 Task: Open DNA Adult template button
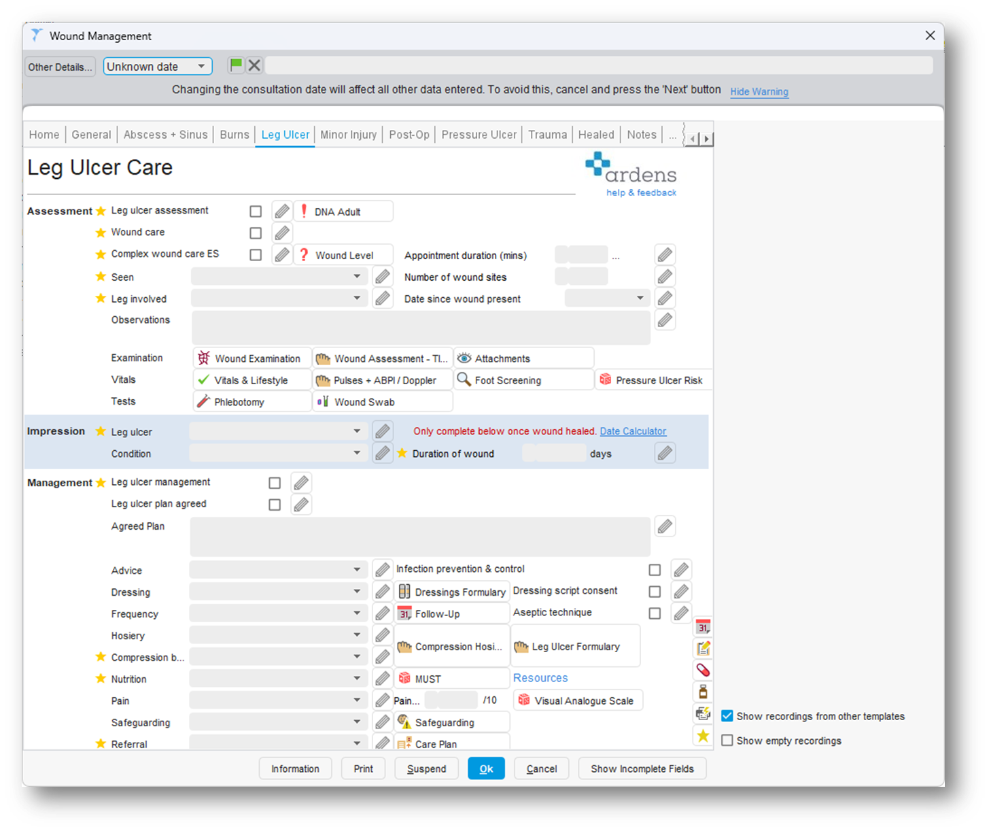tap(344, 211)
